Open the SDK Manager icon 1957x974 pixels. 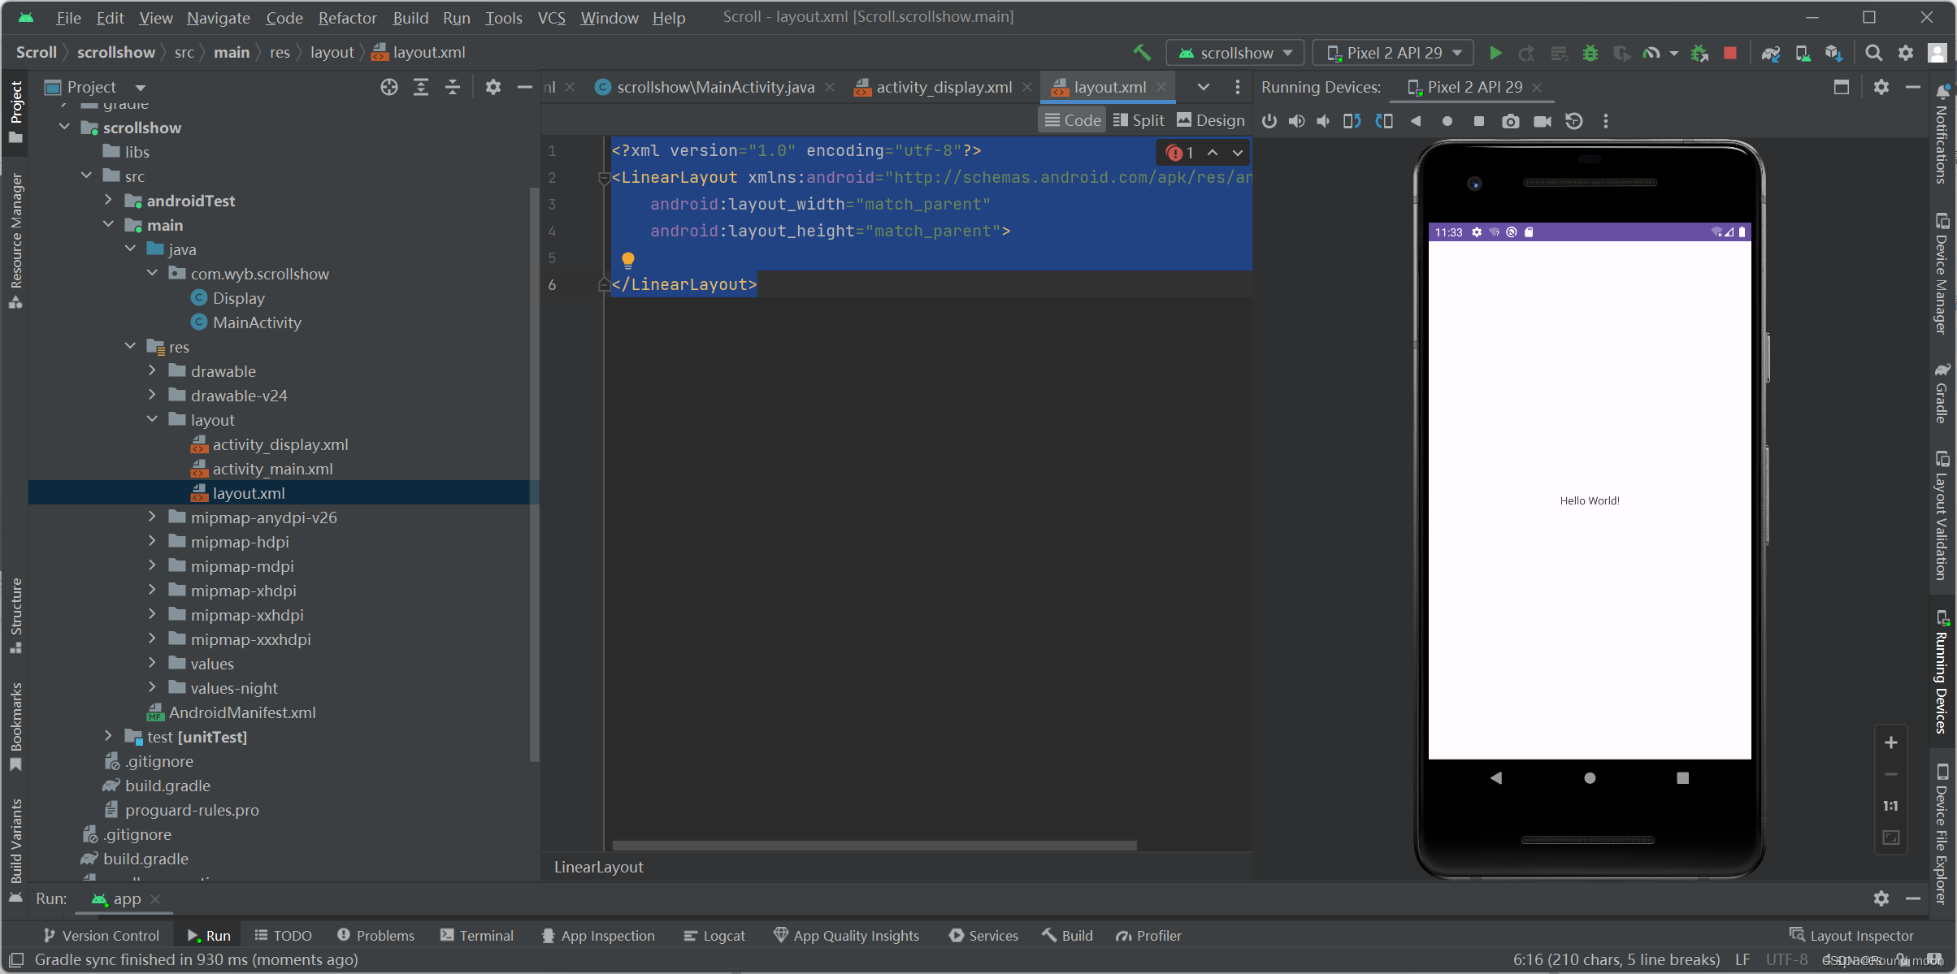[1833, 53]
